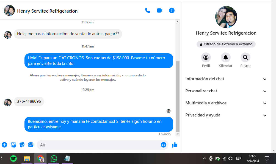Expand Personalizar chat section

226,91
